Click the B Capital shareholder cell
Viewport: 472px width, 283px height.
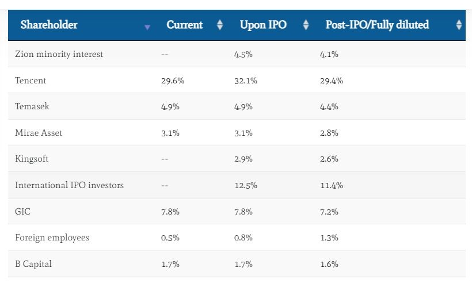tap(33, 264)
